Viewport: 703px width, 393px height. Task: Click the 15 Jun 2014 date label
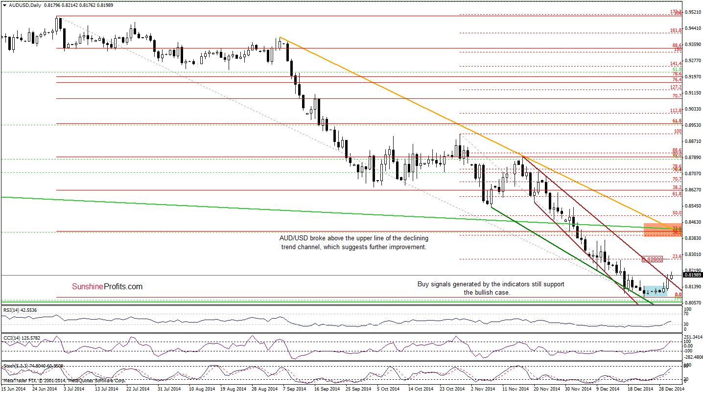pos(13,389)
